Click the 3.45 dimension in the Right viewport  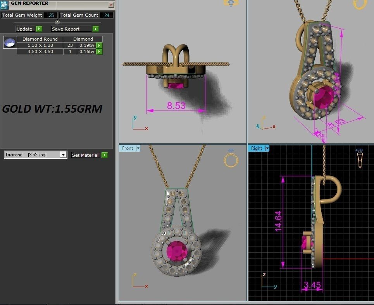[312, 285]
